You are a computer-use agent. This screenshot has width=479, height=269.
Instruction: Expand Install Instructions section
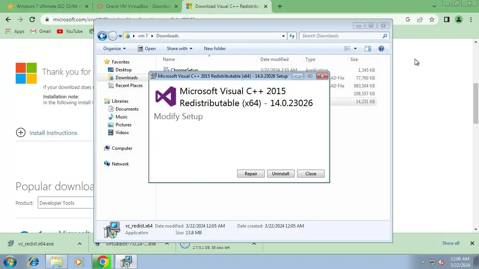(x=46, y=133)
